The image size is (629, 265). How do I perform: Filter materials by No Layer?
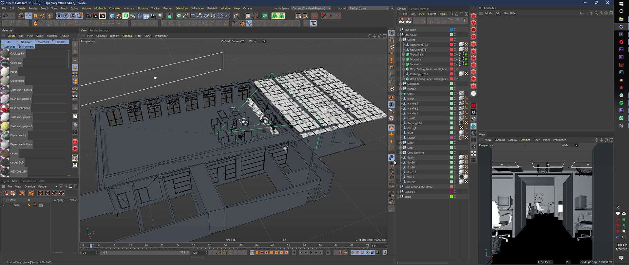click(x=26, y=42)
